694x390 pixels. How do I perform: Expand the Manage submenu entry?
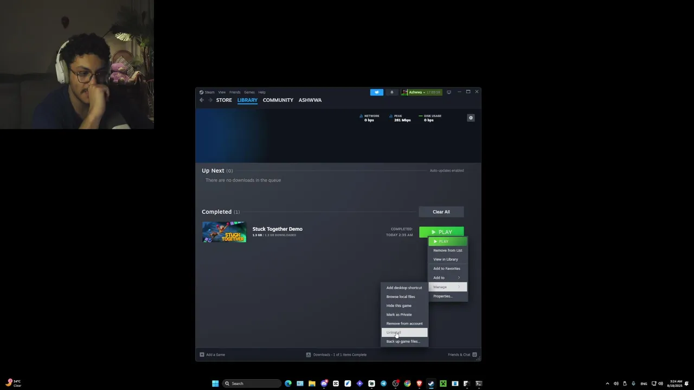coord(447,287)
